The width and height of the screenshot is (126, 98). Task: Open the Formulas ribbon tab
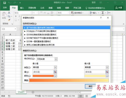pyautogui.click(x=42, y=8)
